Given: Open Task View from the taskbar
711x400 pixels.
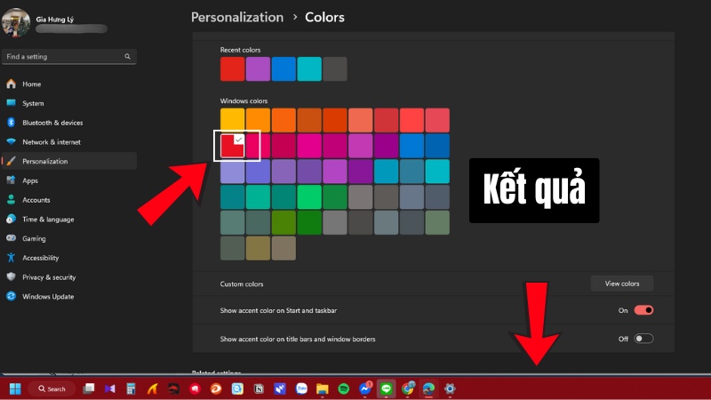Looking at the screenshot, I should pos(88,388).
